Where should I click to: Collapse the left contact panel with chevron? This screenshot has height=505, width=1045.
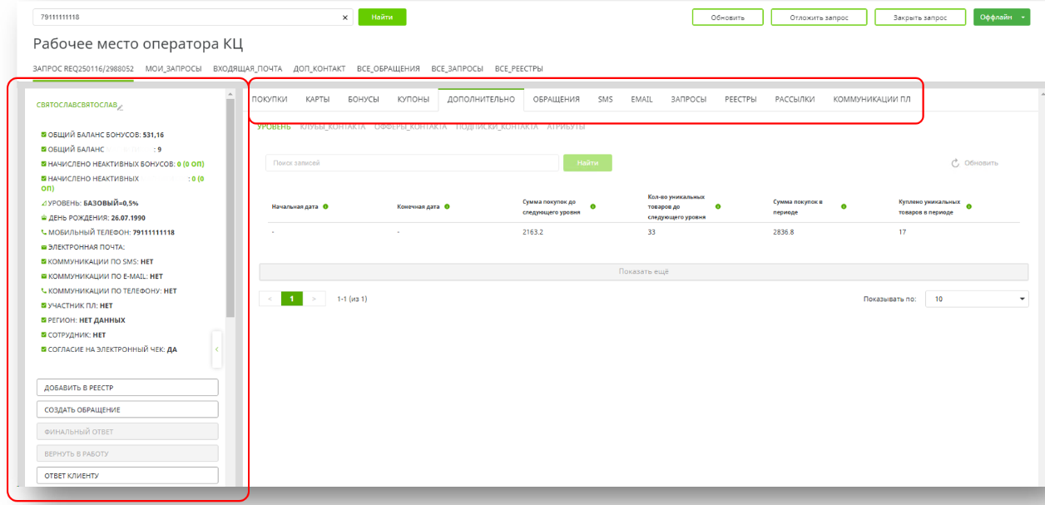click(x=216, y=349)
